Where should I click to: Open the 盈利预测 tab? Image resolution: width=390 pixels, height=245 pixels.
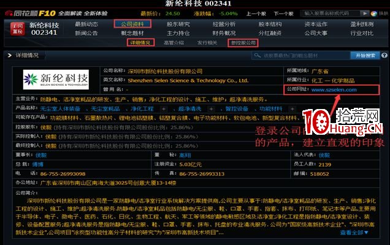point(362,24)
